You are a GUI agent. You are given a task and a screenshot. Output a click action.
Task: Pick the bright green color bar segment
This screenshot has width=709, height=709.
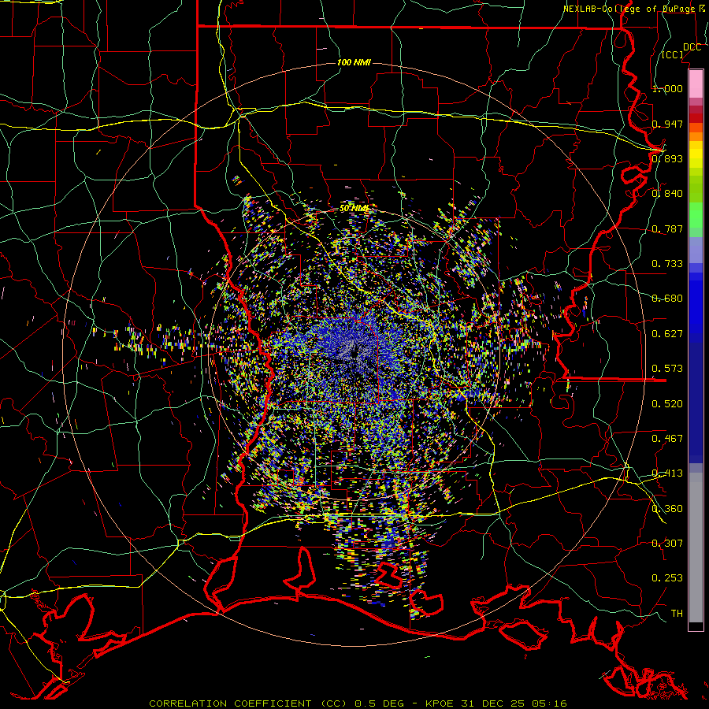(x=696, y=215)
